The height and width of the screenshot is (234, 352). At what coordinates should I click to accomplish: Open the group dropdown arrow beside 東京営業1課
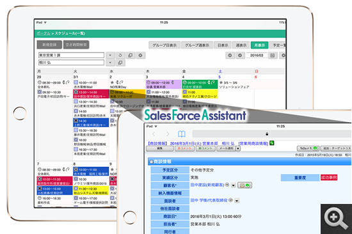[x=110, y=55]
